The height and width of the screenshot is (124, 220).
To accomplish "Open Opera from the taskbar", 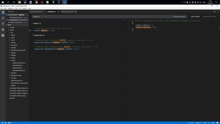I will tap(42, 2).
